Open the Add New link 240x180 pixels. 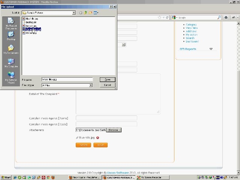click(191, 31)
